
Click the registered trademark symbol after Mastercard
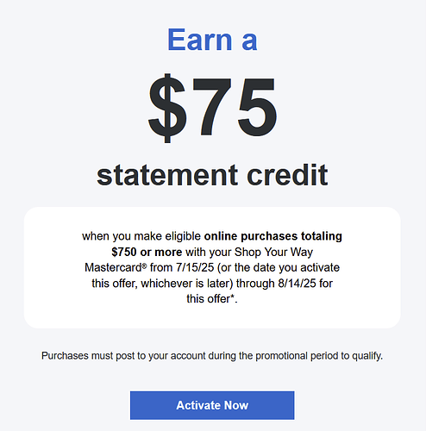(x=144, y=266)
